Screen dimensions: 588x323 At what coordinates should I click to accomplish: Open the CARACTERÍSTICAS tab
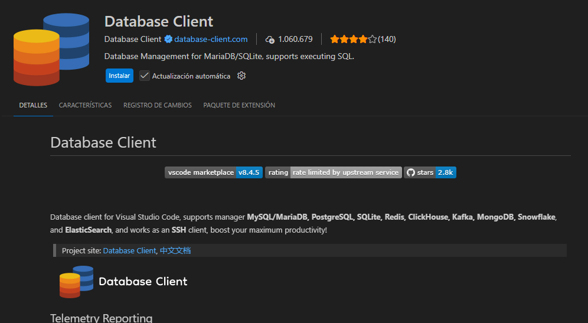(x=85, y=105)
